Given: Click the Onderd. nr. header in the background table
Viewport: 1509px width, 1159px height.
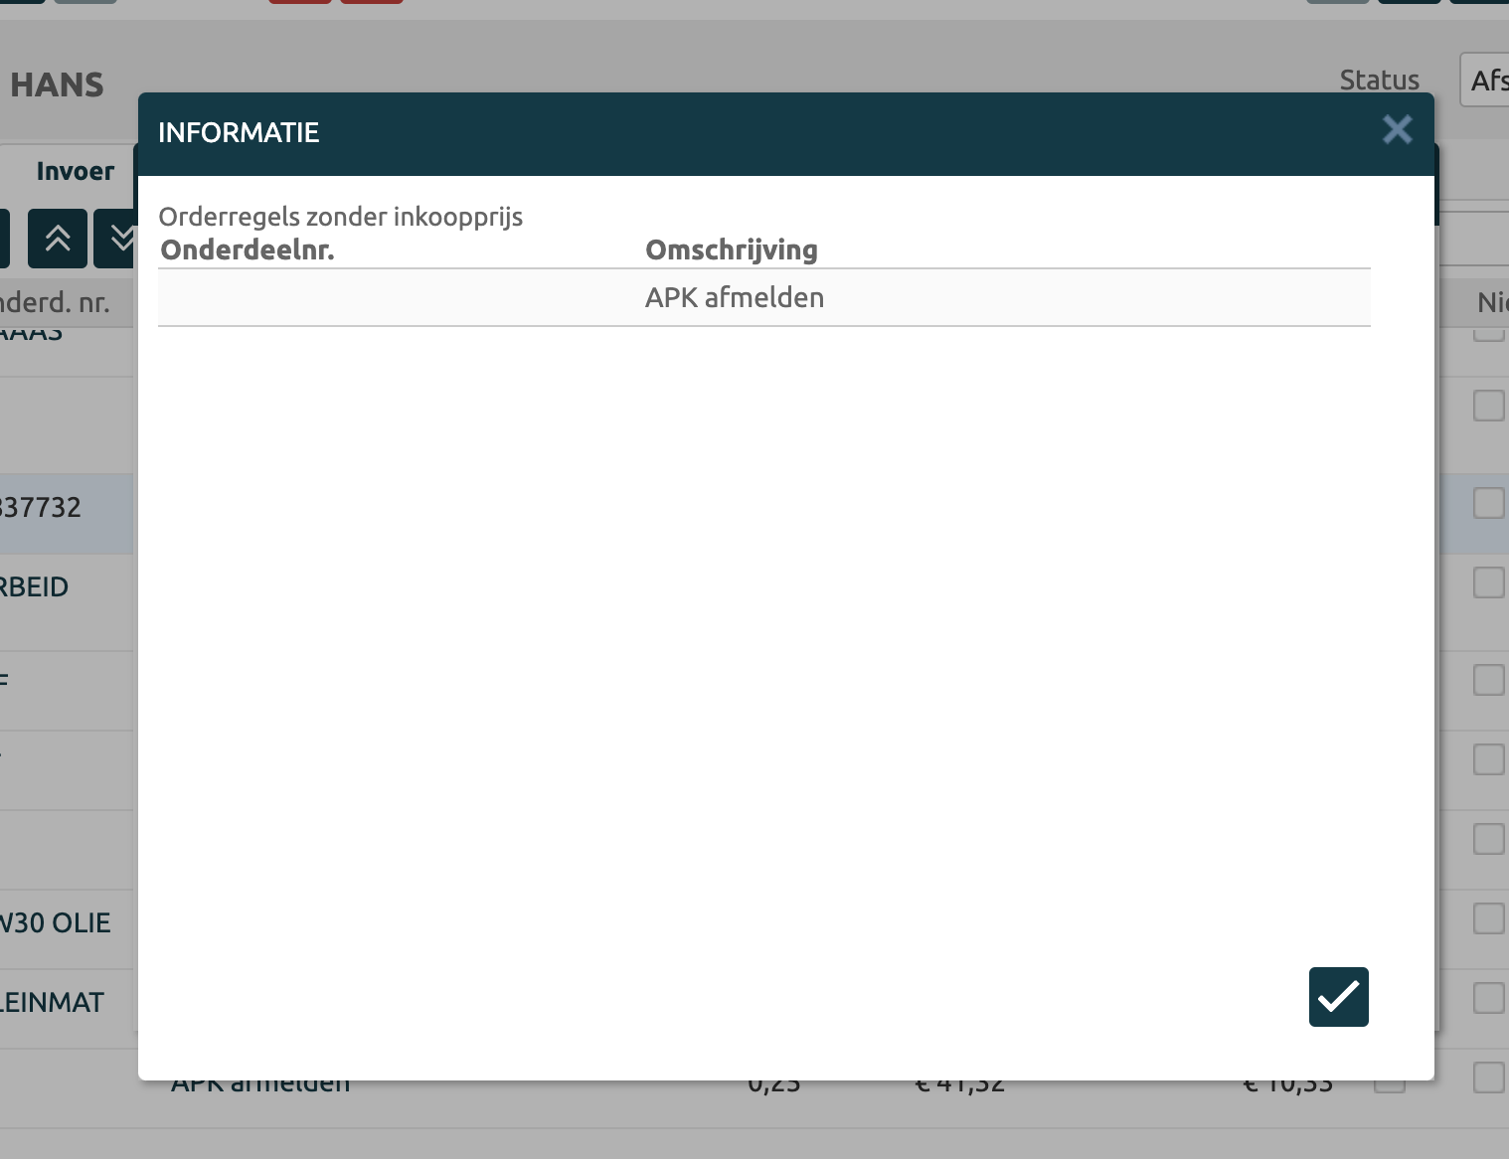Looking at the screenshot, I should tap(55, 303).
